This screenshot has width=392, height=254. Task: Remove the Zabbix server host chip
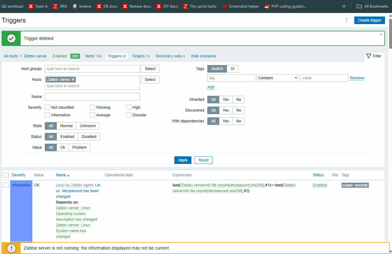pos(73,80)
